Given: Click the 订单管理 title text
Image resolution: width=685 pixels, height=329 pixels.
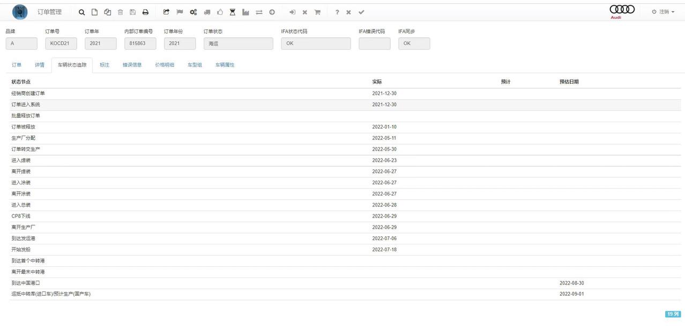Looking at the screenshot, I should click(49, 12).
